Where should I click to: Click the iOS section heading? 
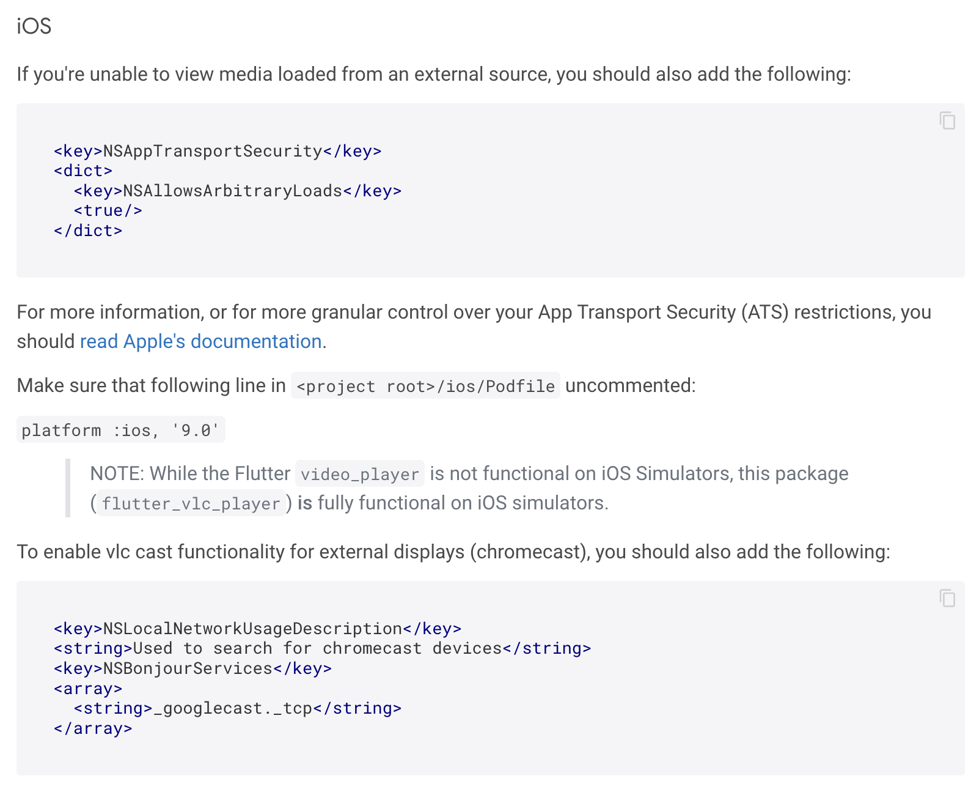pyautogui.click(x=34, y=26)
